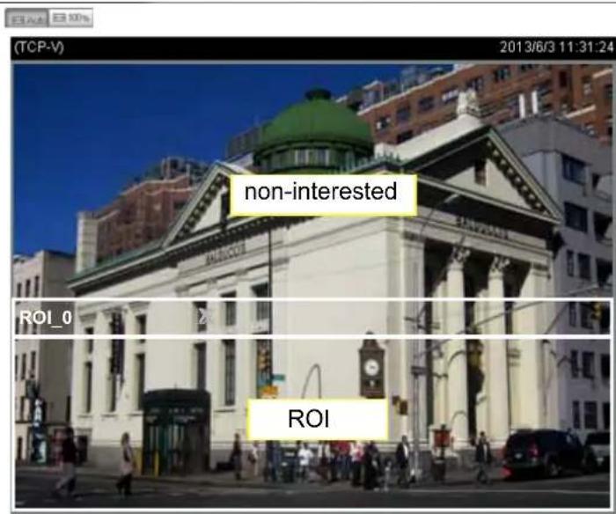Close the ROI_0 window
Viewport: 616px width, 514px height.
tap(202, 316)
